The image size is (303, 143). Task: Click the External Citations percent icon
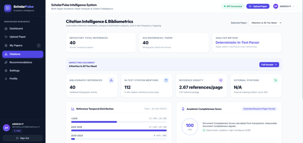pyautogui.click(x=276, y=80)
